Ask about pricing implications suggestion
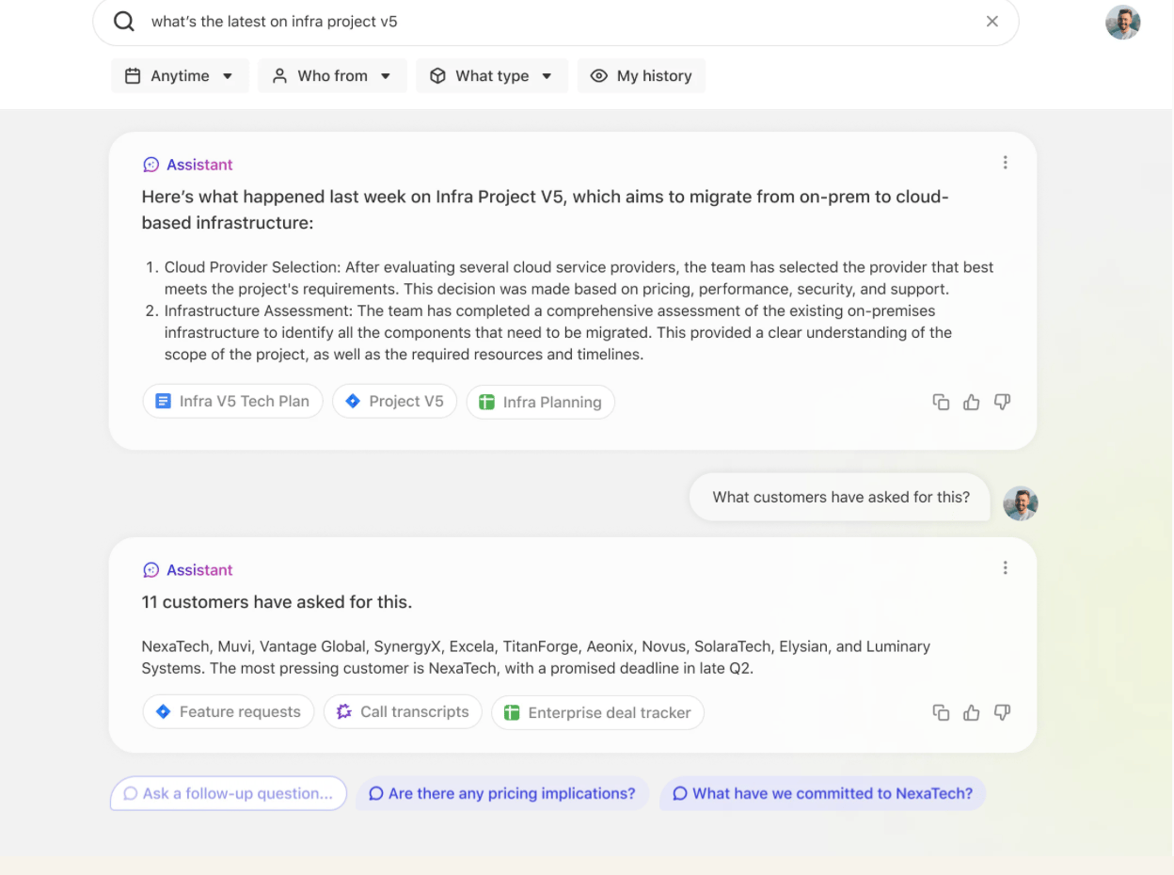The height and width of the screenshot is (875, 1174). tap(501, 794)
